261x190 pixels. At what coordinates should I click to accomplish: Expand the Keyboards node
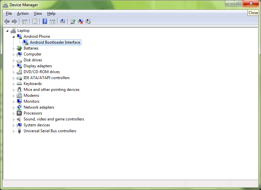click(13, 84)
